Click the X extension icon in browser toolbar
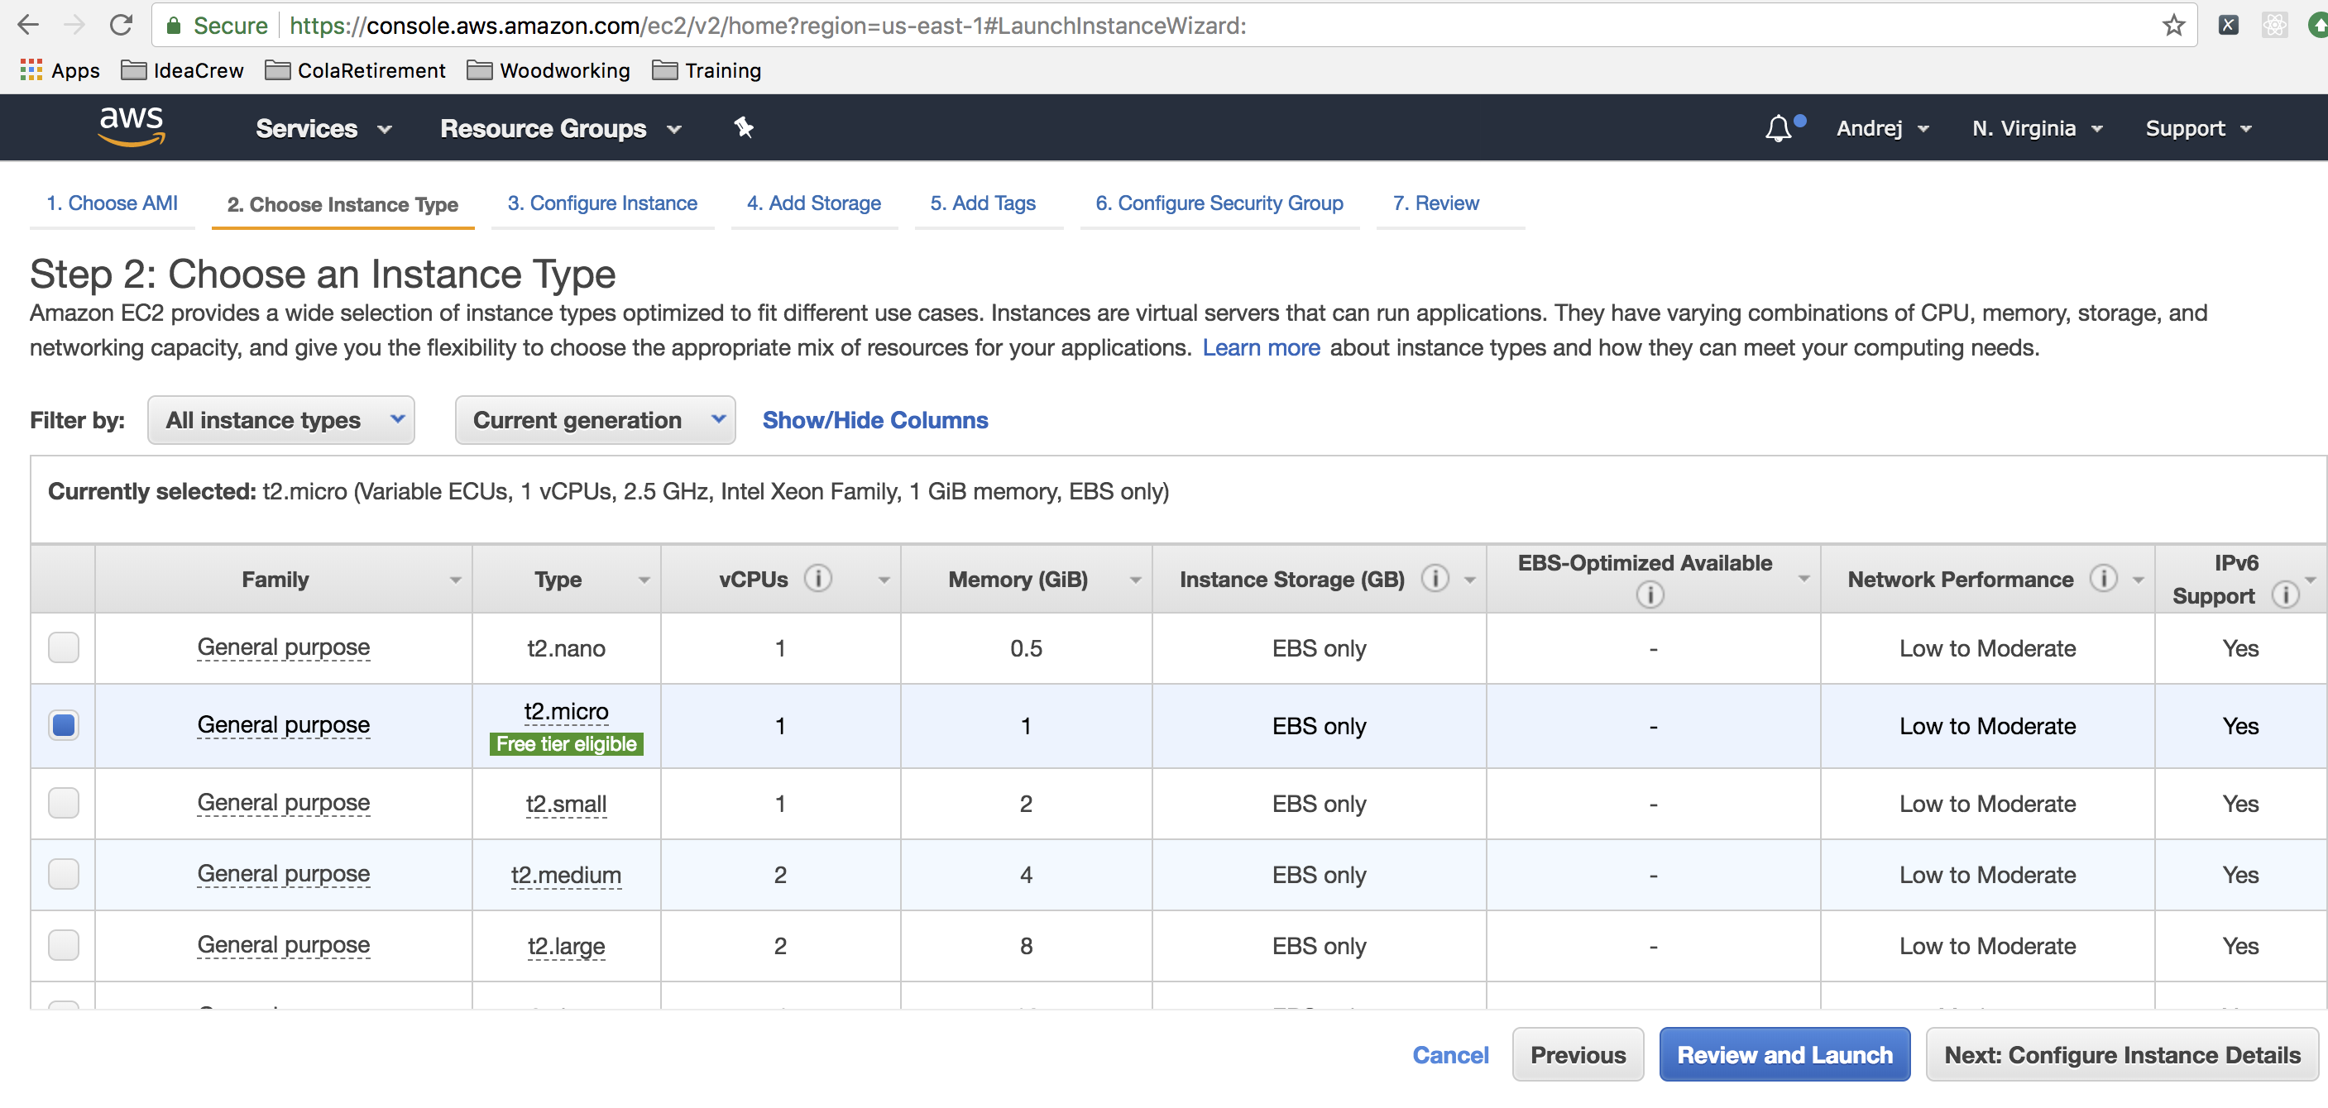The width and height of the screenshot is (2328, 1108). pos(2228,24)
